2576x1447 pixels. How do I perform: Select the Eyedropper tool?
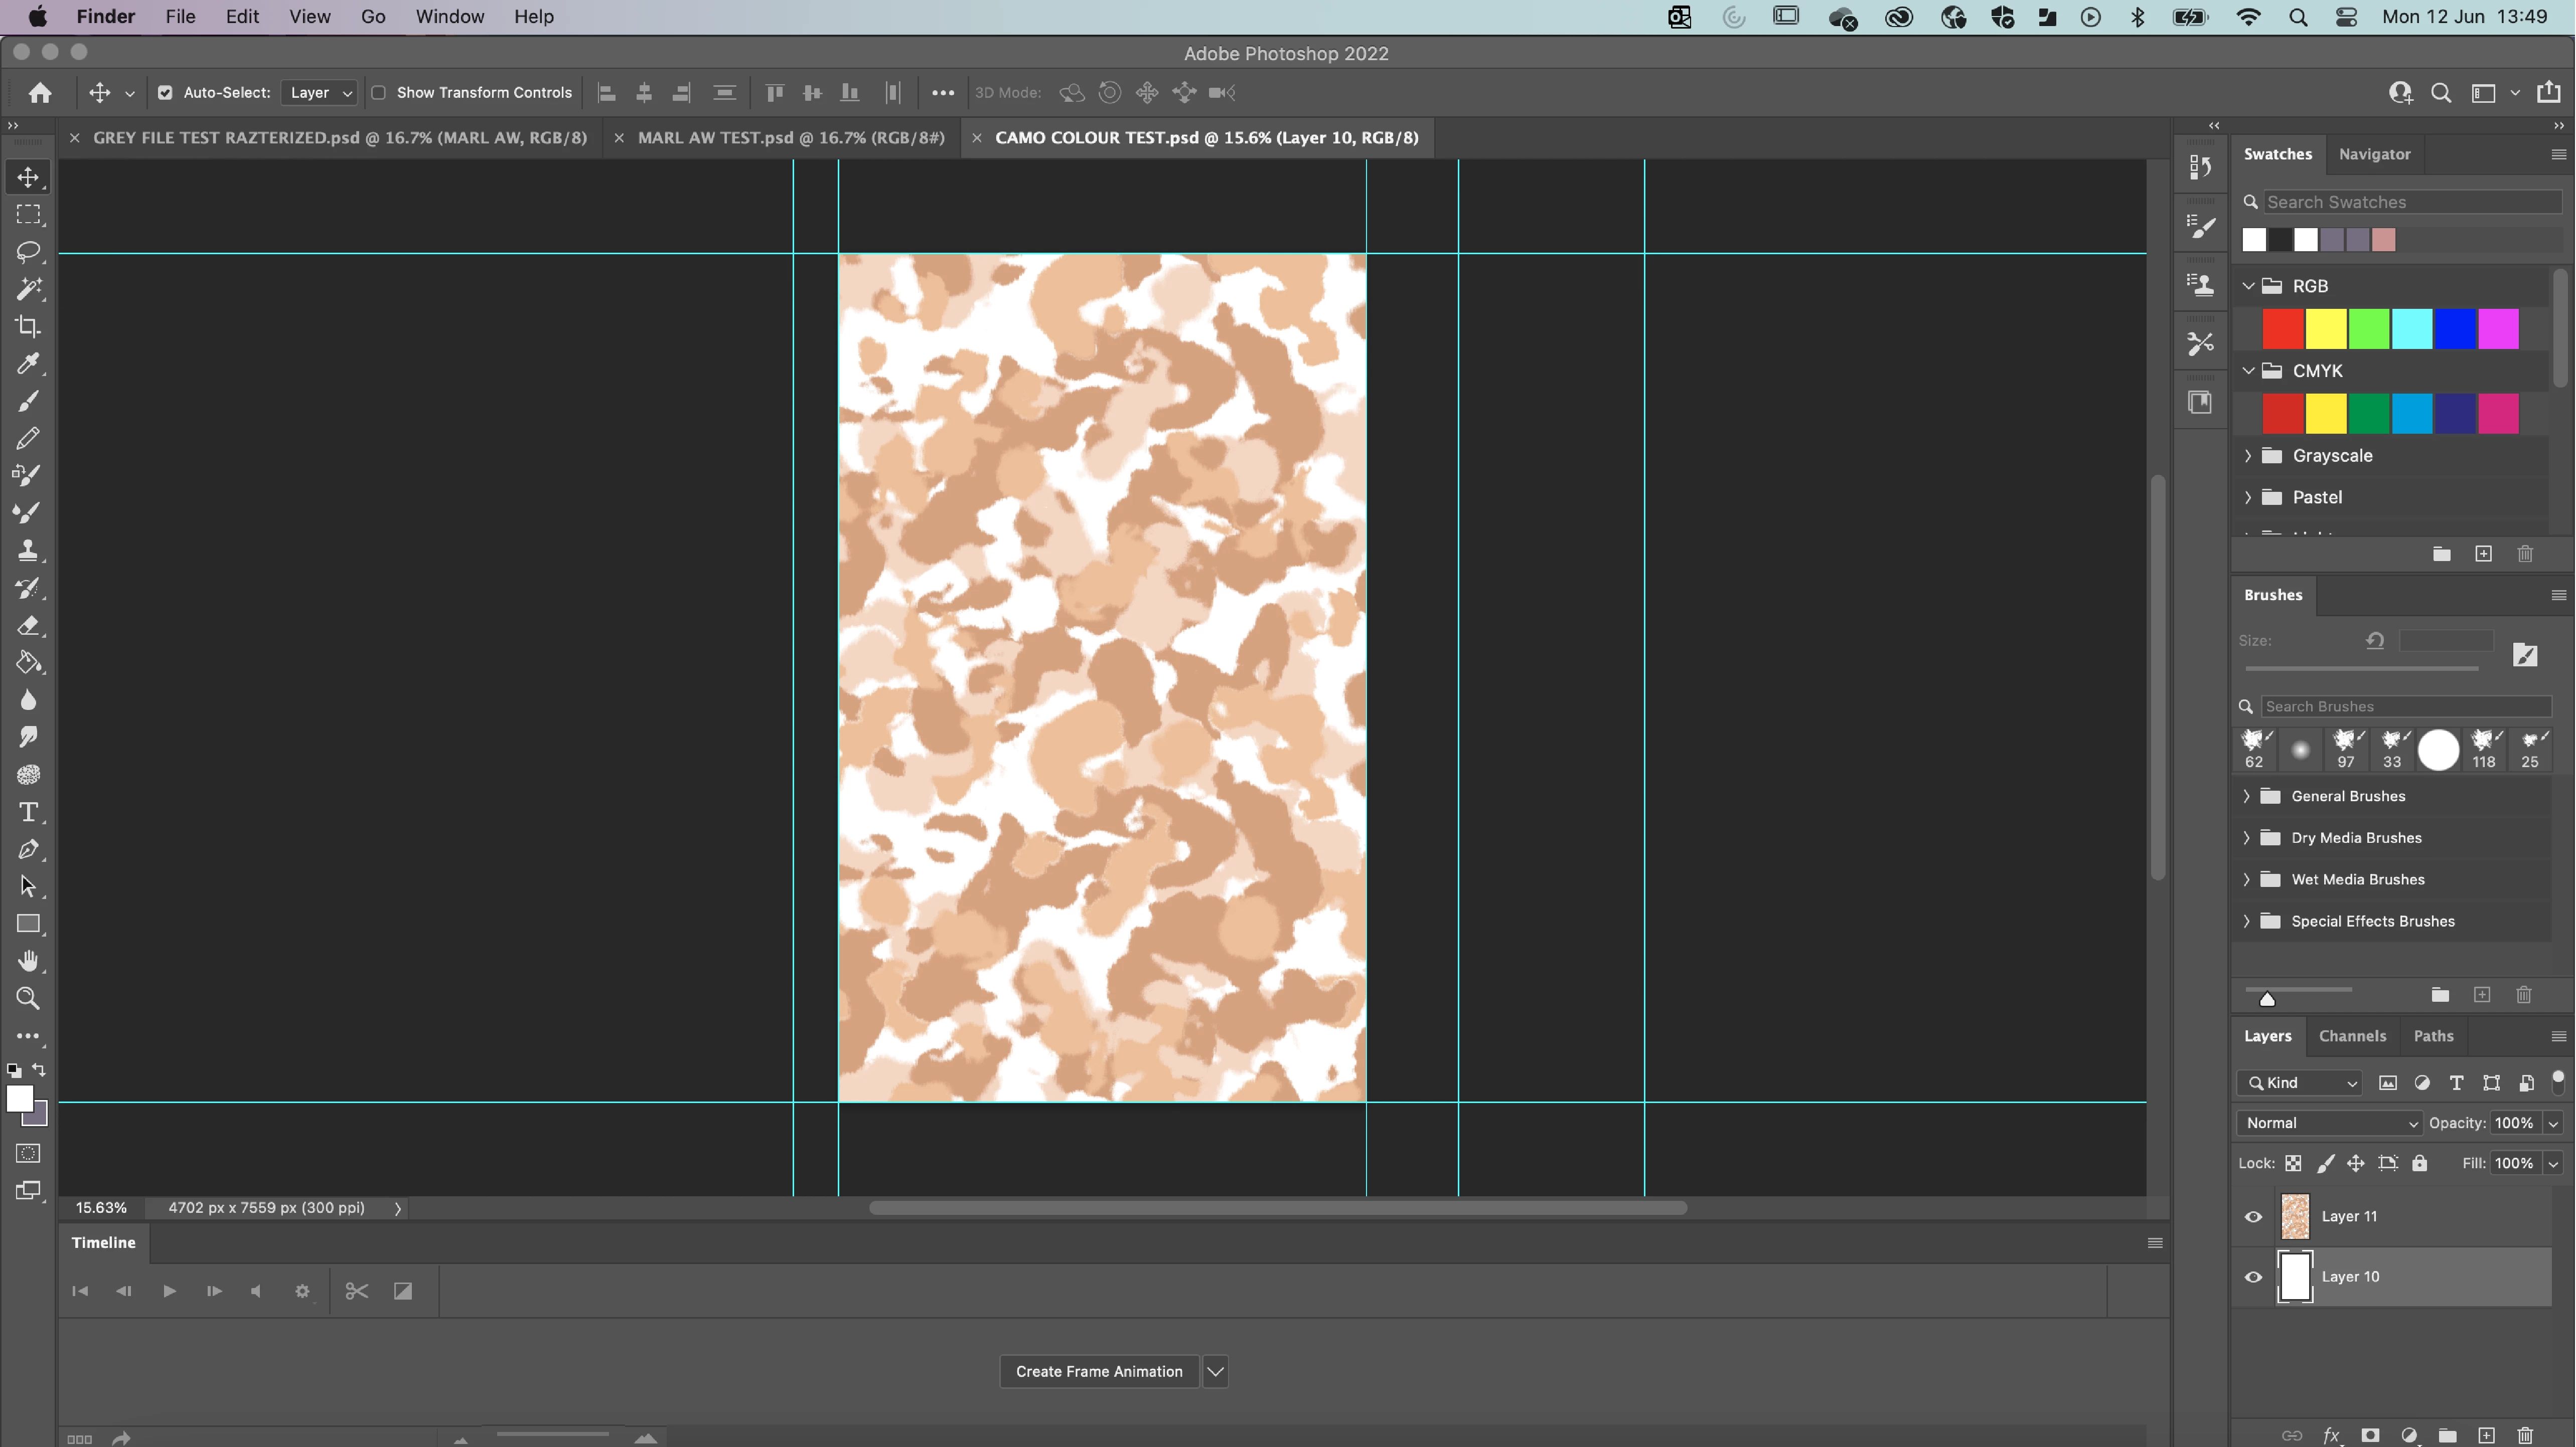(x=28, y=364)
